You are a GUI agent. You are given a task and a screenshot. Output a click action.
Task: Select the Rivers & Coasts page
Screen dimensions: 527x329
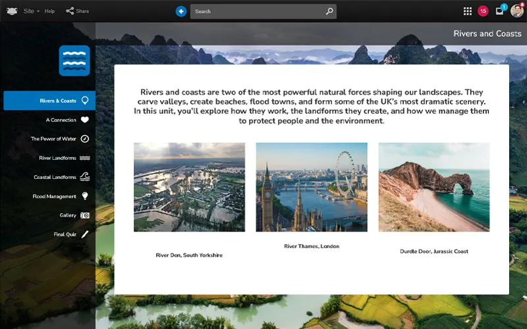tap(58, 101)
